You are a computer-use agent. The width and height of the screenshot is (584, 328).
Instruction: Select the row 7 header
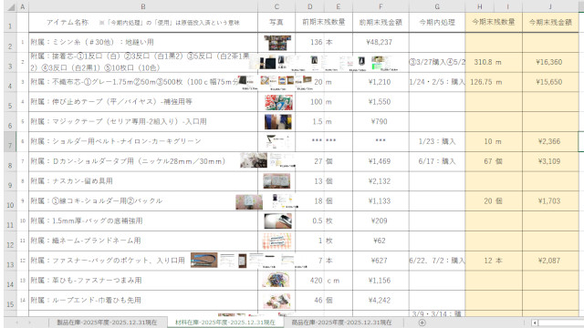[10, 142]
